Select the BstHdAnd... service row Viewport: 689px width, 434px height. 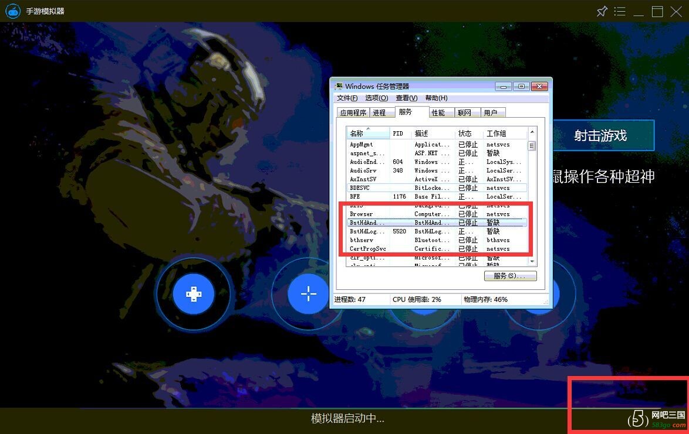click(437, 223)
